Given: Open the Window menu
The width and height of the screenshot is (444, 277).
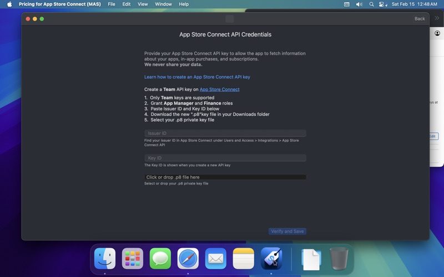Looking at the screenshot, I should (x=163, y=4).
